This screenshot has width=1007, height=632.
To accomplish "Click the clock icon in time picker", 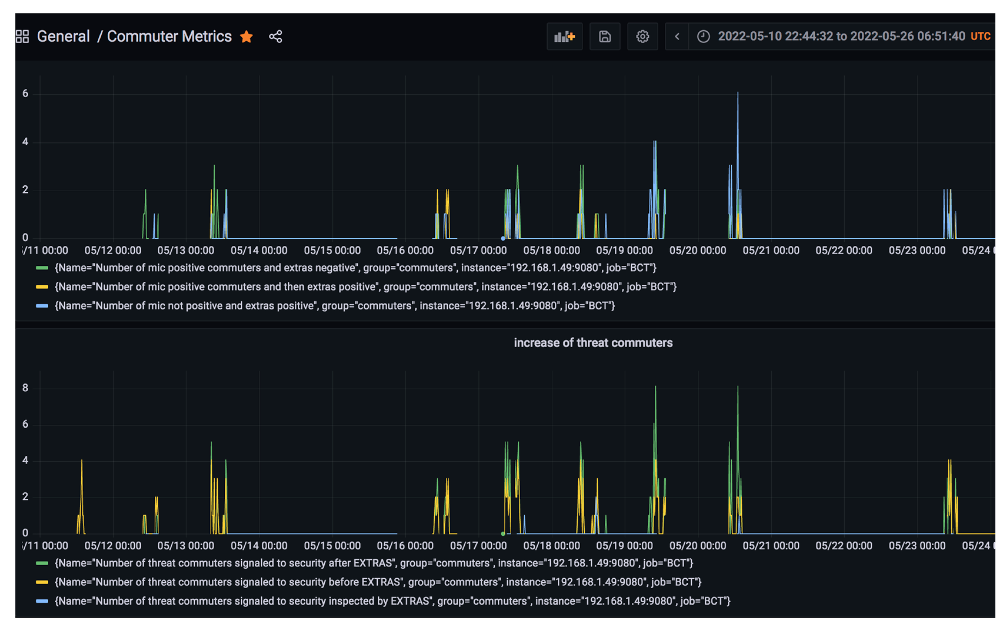I will click(x=703, y=36).
